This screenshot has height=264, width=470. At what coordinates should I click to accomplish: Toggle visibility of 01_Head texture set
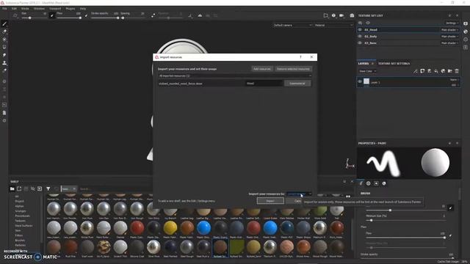click(360, 29)
